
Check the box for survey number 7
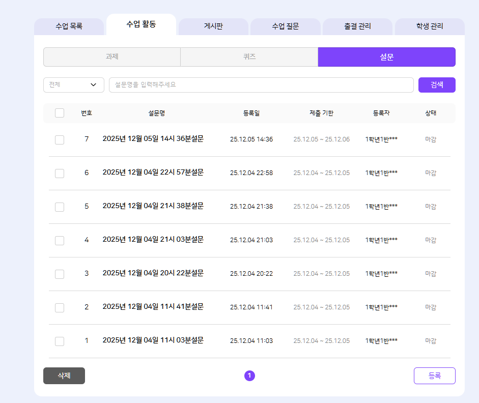60,139
